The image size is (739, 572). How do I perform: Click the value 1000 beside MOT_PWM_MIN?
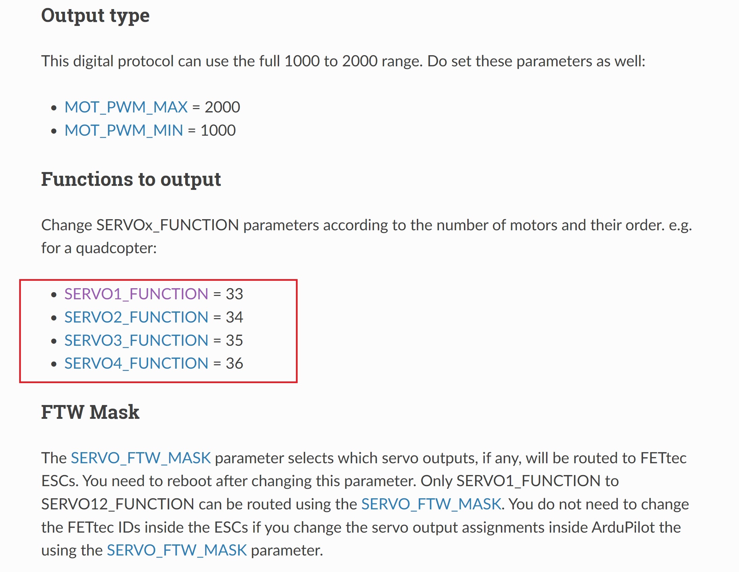[x=218, y=130]
